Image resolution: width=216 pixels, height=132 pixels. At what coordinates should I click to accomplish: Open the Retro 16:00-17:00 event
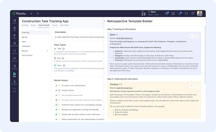click(x=153, y=13)
